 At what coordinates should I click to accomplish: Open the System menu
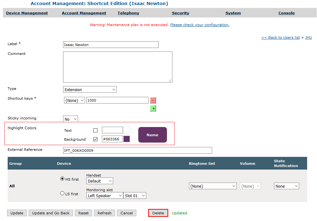(x=233, y=13)
